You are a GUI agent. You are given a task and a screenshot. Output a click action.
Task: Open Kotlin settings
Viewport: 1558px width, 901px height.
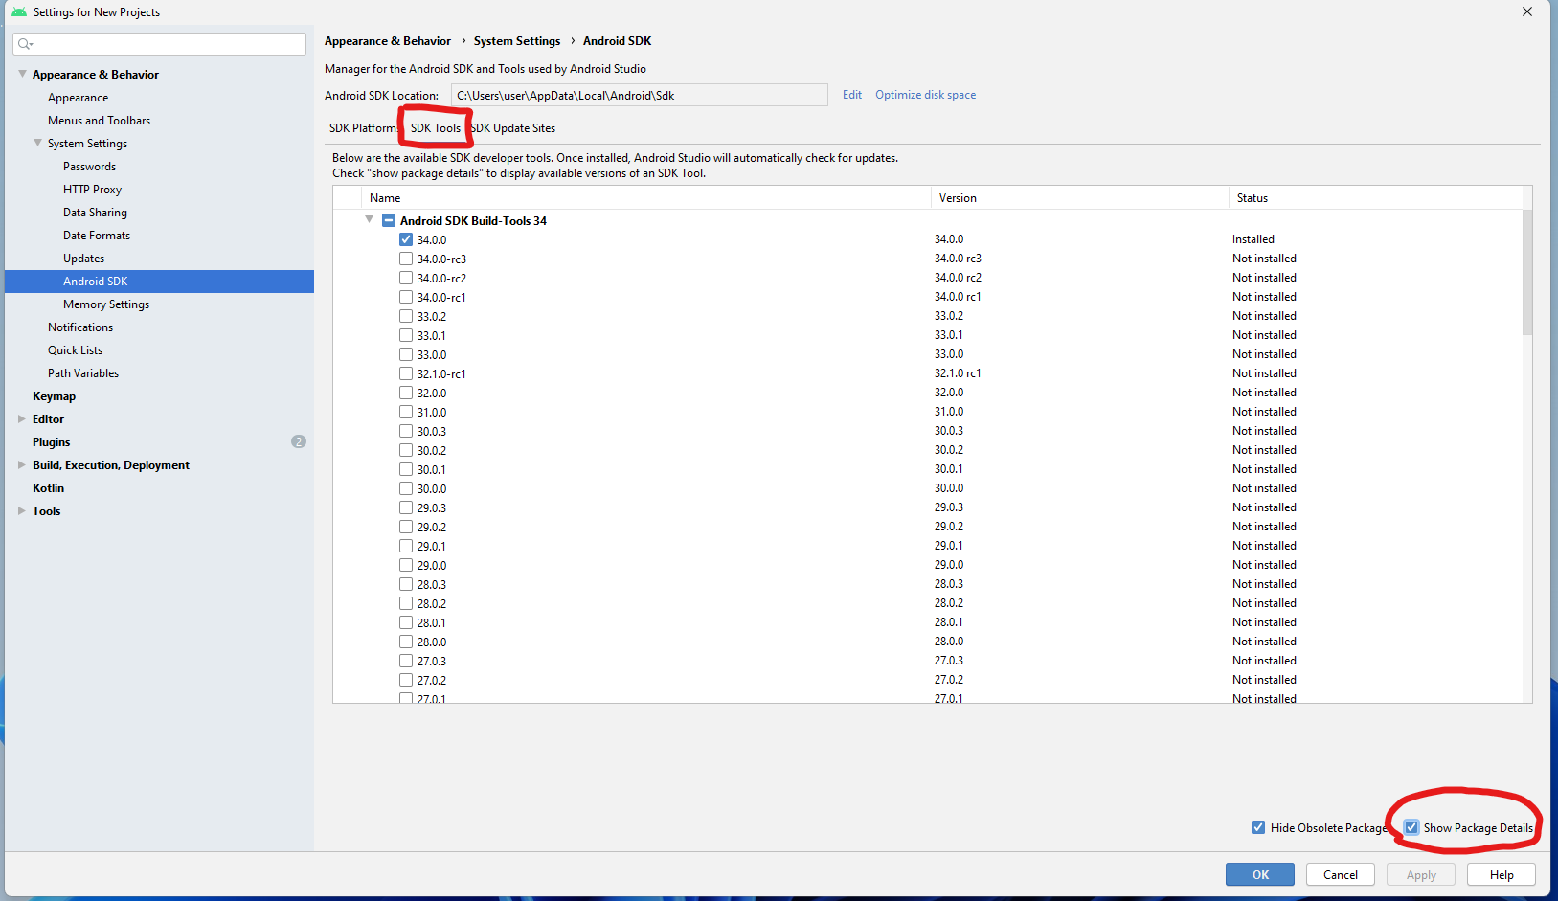click(x=48, y=488)
